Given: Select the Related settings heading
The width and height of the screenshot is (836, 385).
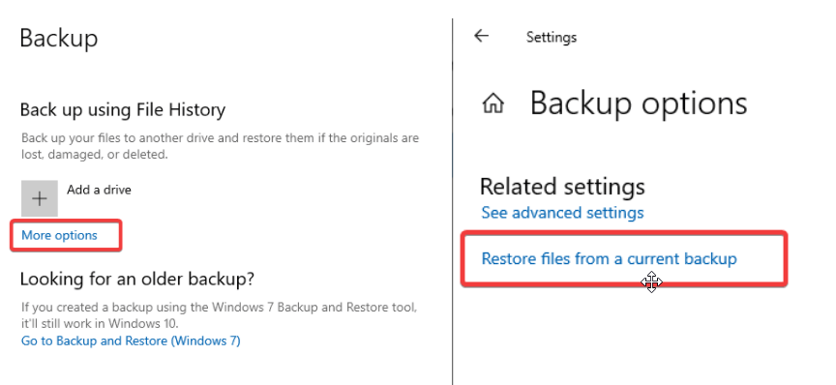Looking at the screenshot, I should [562, 186].
